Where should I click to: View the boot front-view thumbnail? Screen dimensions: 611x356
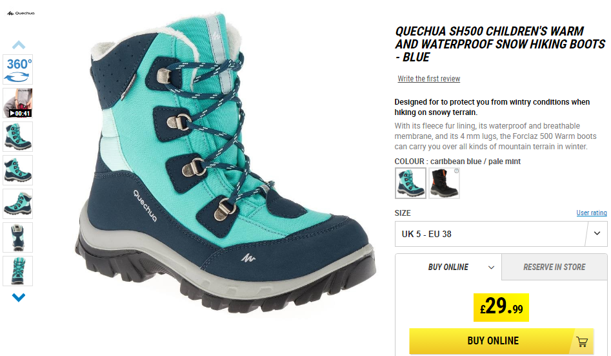point(18,271)
